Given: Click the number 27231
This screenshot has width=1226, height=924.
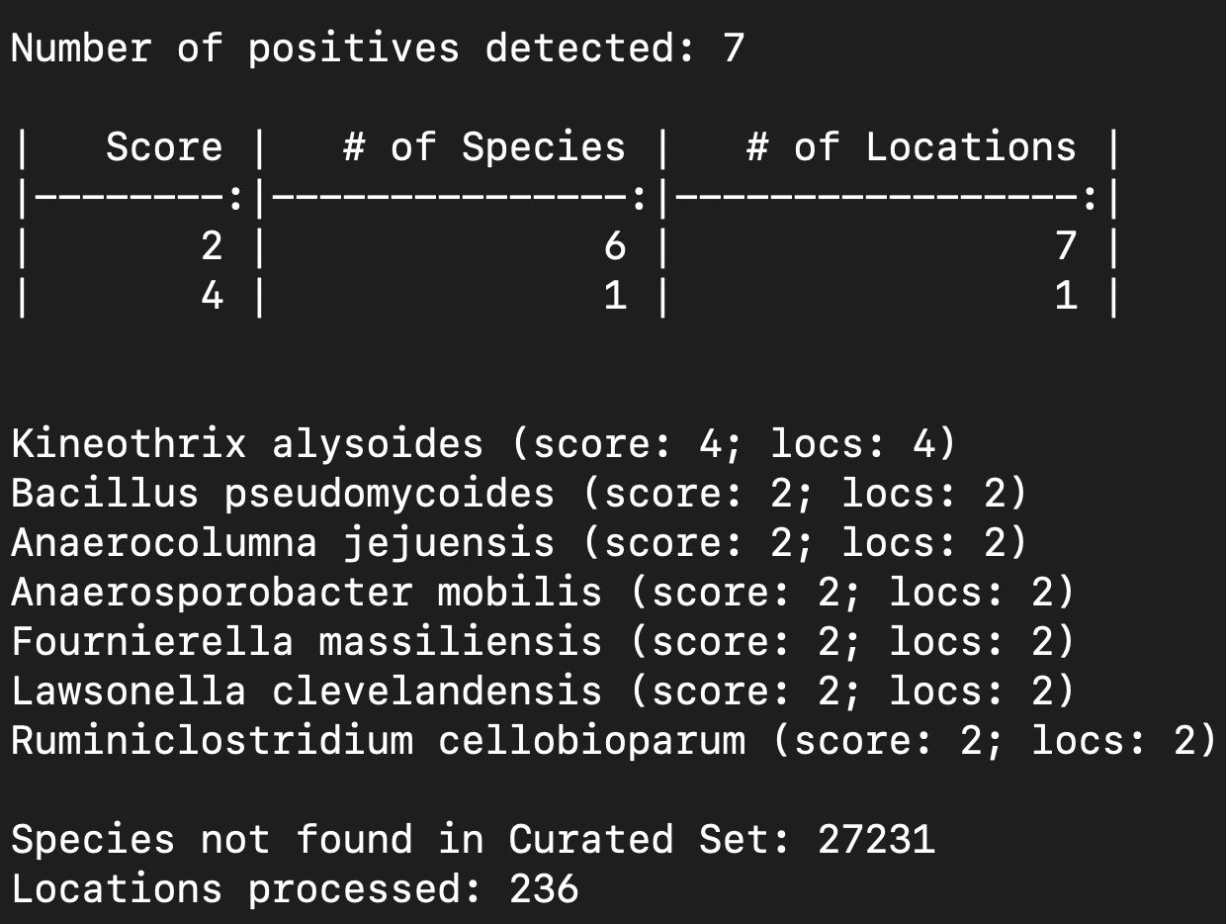Looking at the screenshot, I should (876, 840).
